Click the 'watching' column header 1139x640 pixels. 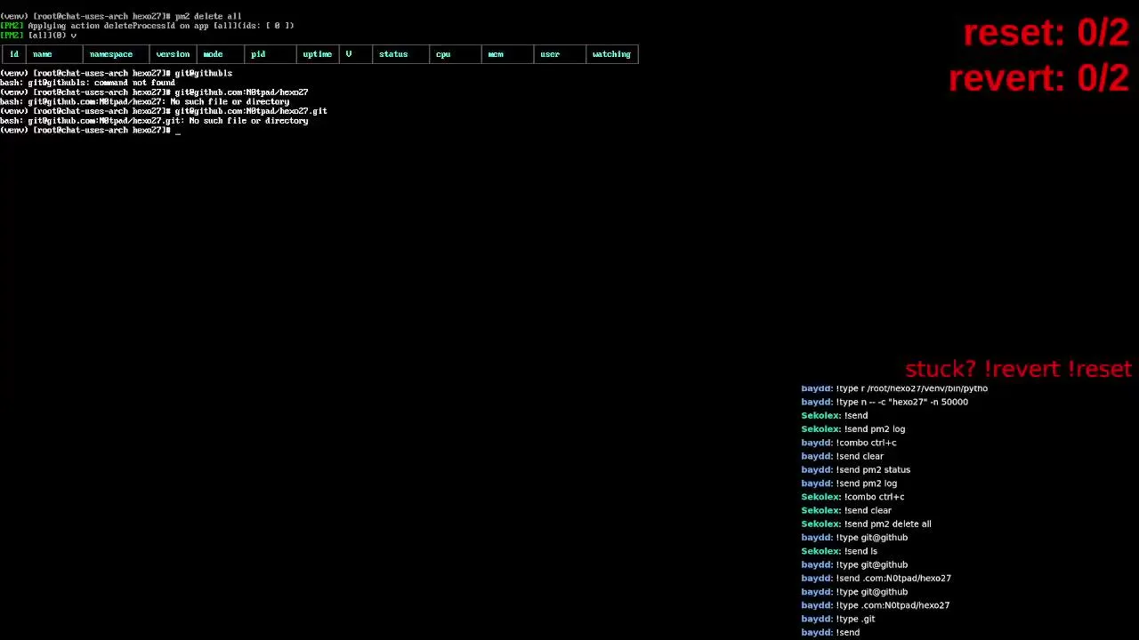[611, 54]
